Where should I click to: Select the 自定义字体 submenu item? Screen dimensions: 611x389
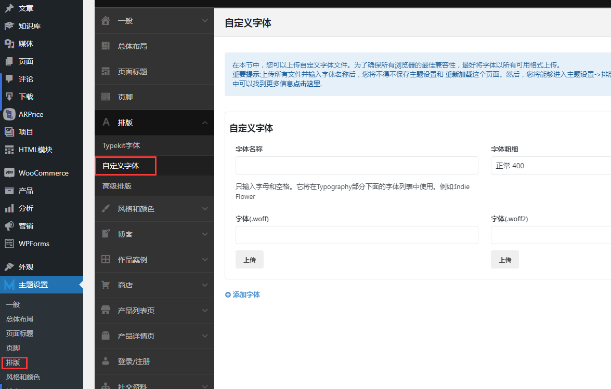coord(154,166)
